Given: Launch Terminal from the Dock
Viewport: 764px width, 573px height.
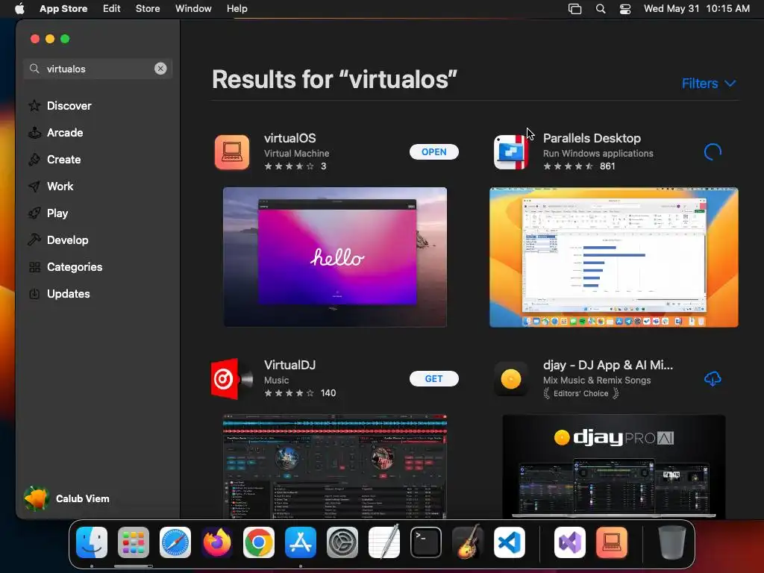Looking at the screenshot, I should point(426,542).
